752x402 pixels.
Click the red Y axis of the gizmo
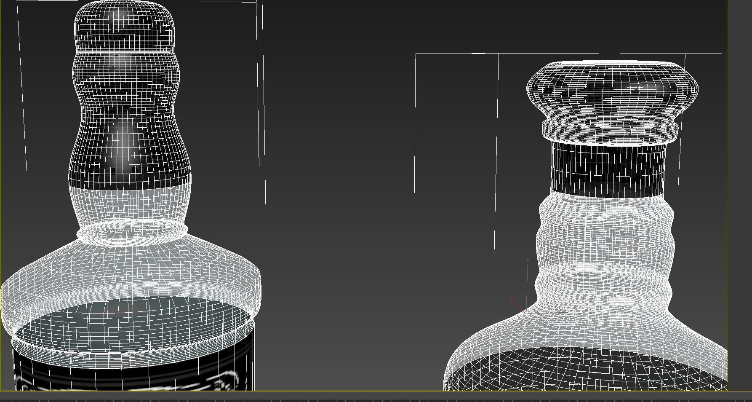[x=518, y=305]
